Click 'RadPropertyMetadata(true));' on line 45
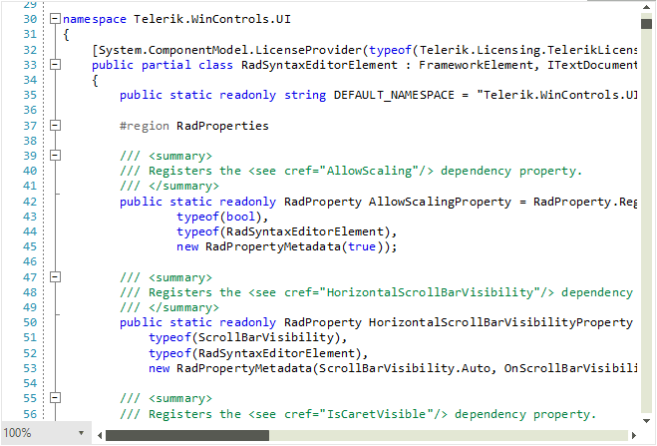The width and height of the screenshot is (657, 446). 301,246
